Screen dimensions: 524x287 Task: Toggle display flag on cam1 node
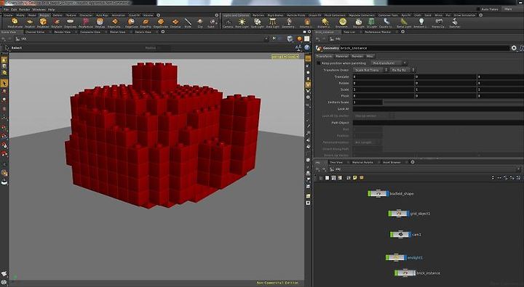(410, 235)
